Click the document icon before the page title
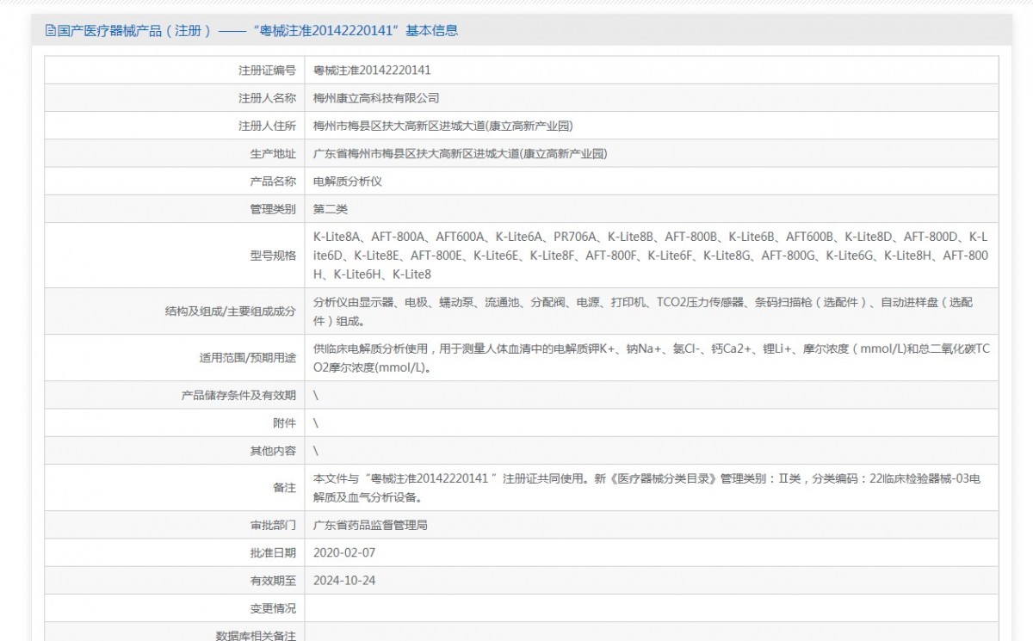Screen dimensions: 1033x641 51,31
